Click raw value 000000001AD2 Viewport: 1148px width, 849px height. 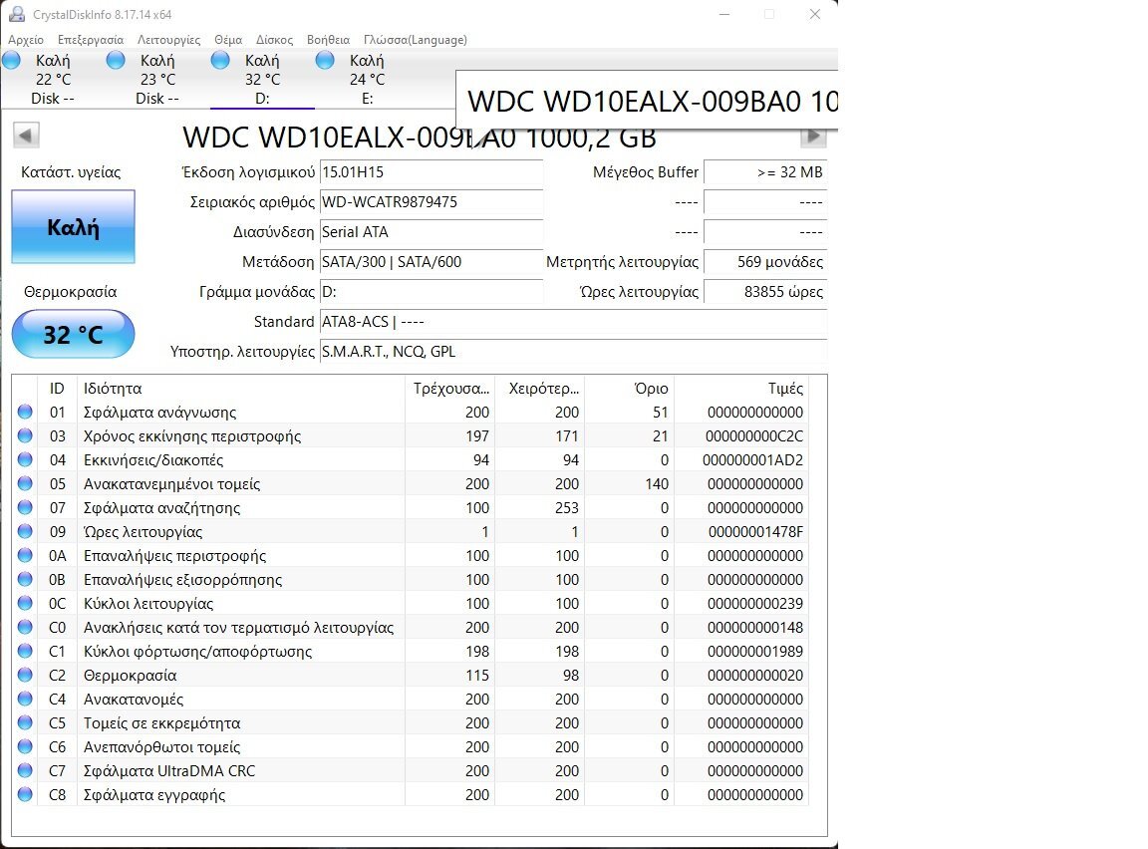click(752, 460)
